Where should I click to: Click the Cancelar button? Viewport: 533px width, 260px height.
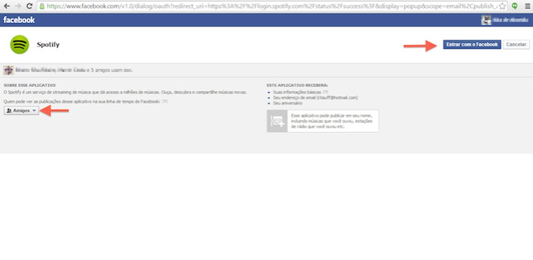coord(516,44)
